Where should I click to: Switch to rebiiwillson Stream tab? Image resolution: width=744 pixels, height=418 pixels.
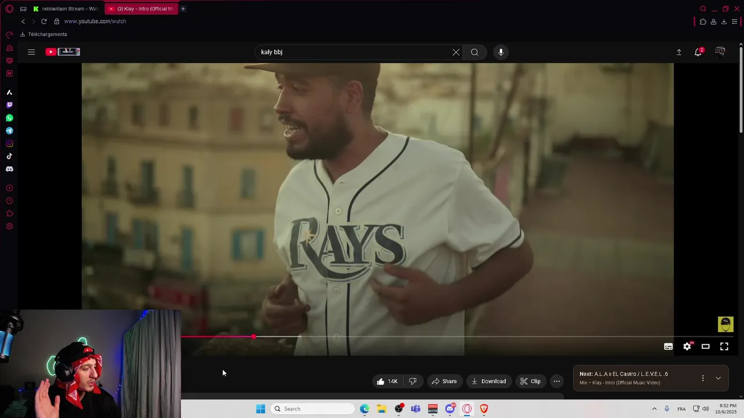[65, 9]
